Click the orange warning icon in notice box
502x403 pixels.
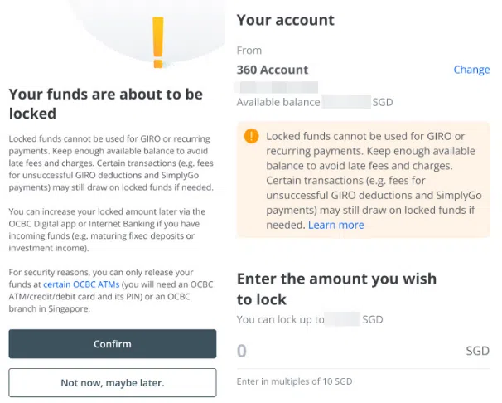[251, 137]
